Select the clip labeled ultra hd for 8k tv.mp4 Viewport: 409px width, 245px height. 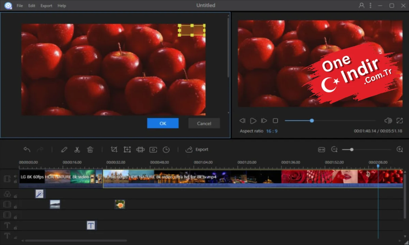click(253, 179)
